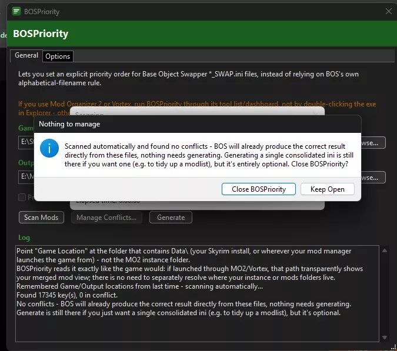Click the log line 'Remembered Game/Output locations from last time'
Screen dimensions: 397x351
coord(139,286)
